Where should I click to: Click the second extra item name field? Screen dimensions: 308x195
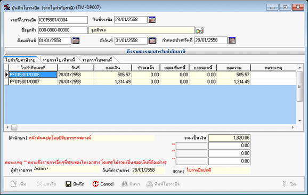coord(191,153)
